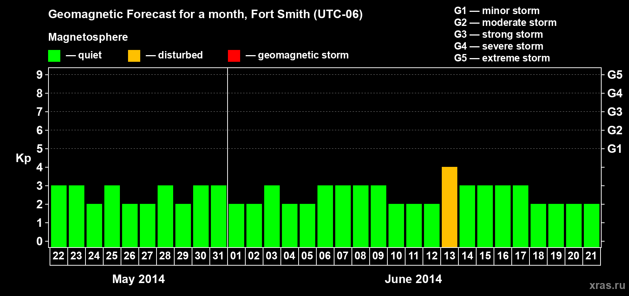Click the G4 label on right axis
This screenshot has width=629, height=296.
click(615, 93)
